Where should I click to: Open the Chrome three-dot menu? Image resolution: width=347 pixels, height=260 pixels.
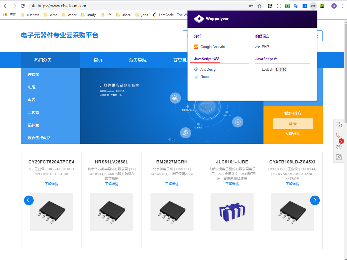[343, 6]
